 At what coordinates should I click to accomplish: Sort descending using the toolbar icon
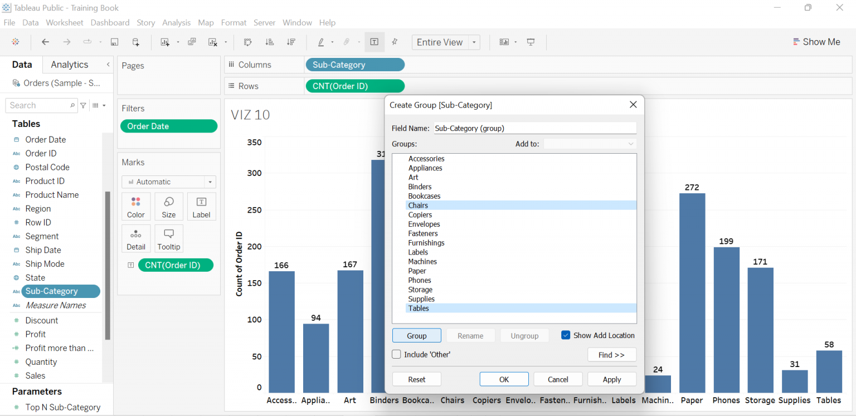pyautogui.click(x=291, y=42)
